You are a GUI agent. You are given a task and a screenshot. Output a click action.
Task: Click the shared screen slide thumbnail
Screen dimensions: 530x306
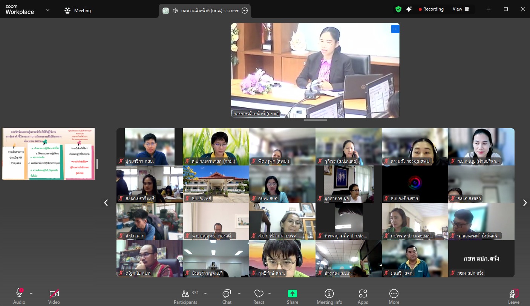(x=48, y=154)
